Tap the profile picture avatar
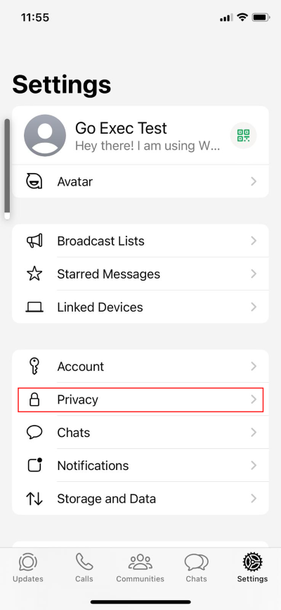 pos(45,135)
